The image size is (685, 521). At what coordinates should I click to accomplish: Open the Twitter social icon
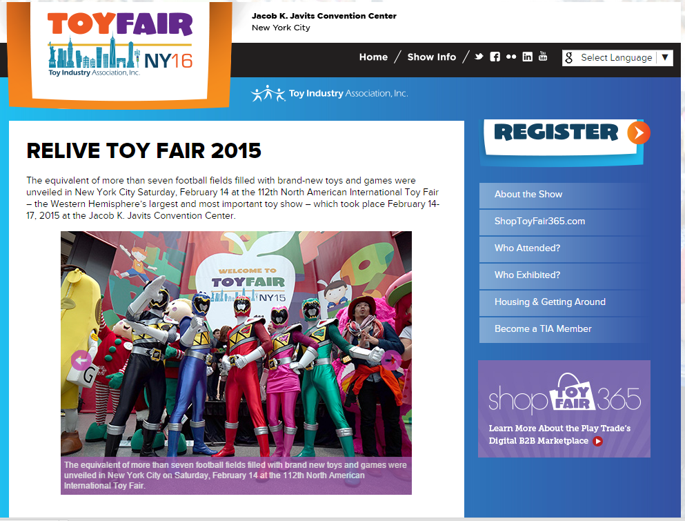coord(479,57)
